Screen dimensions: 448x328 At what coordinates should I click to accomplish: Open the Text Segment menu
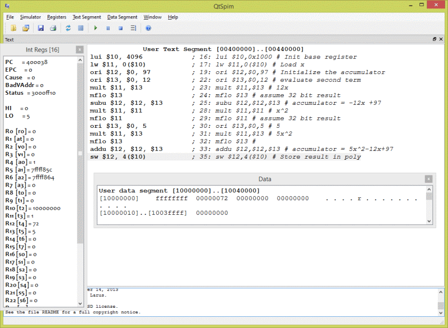[x=87, y=17]
